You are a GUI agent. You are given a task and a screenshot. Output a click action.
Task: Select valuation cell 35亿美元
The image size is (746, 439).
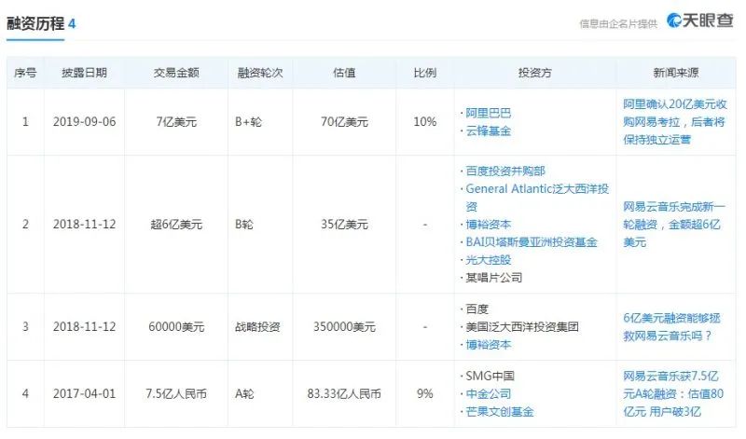(x=344, y=224)
